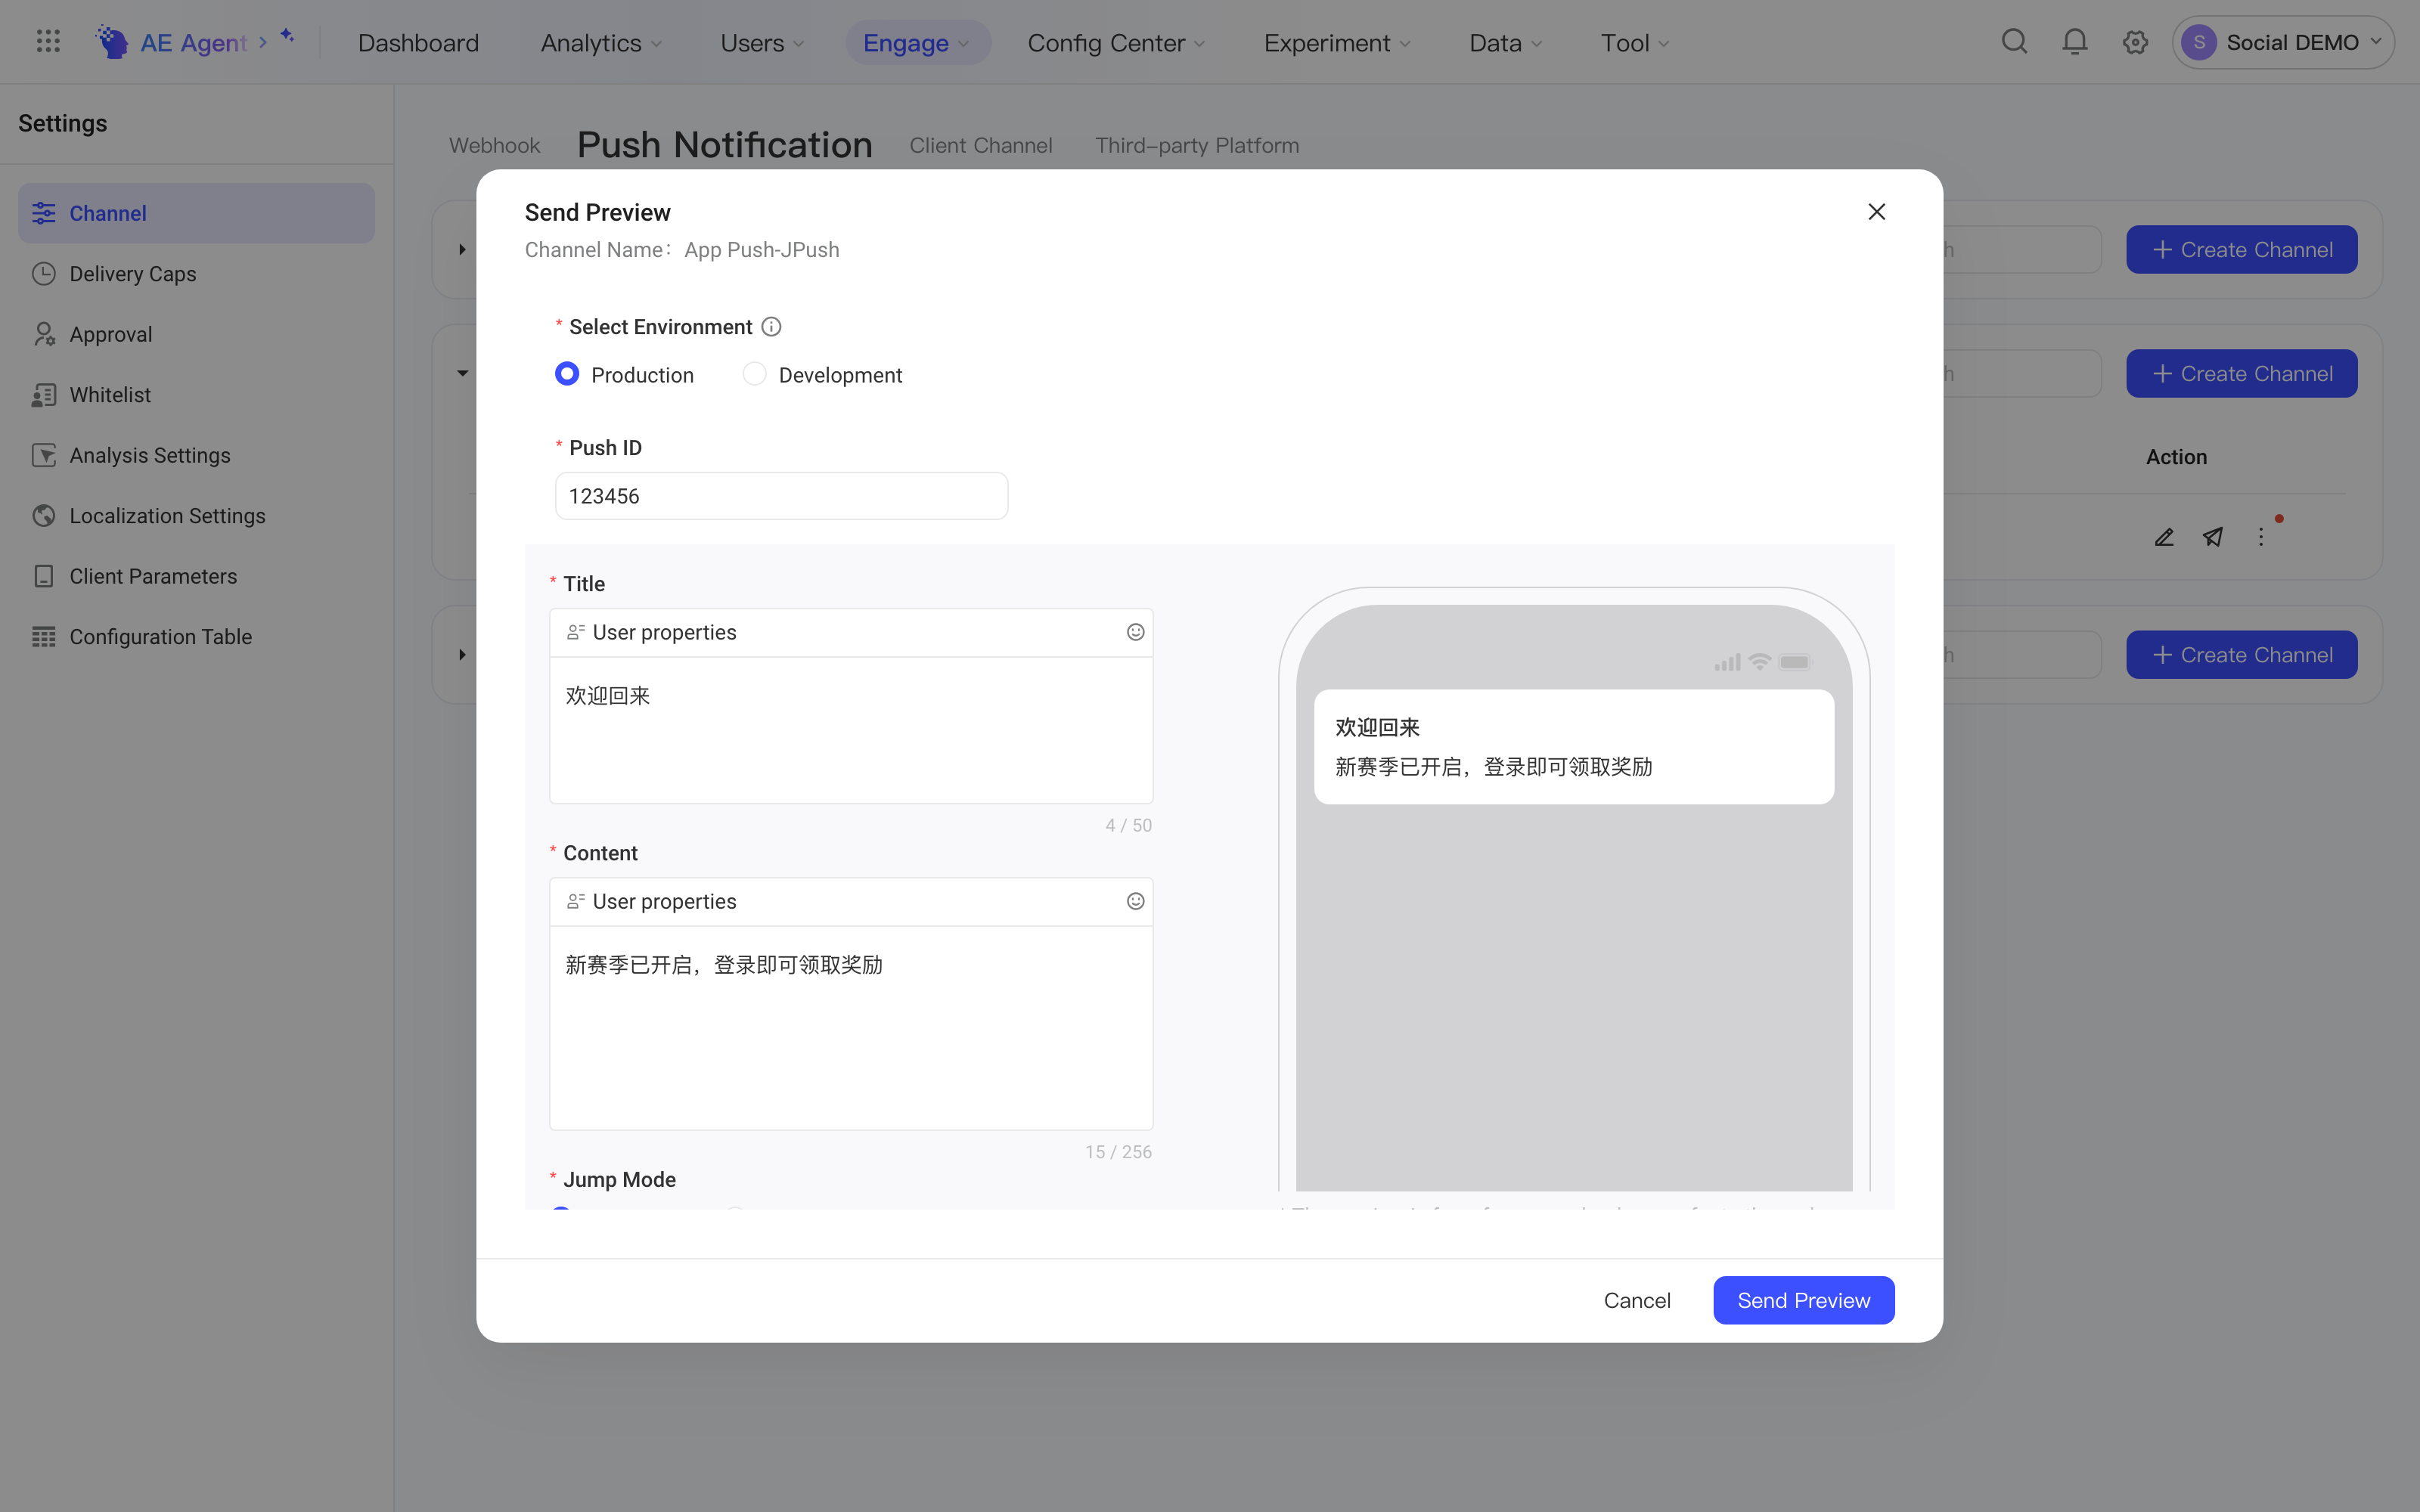Click the Select Environment info icon

(x=771, y=327)
